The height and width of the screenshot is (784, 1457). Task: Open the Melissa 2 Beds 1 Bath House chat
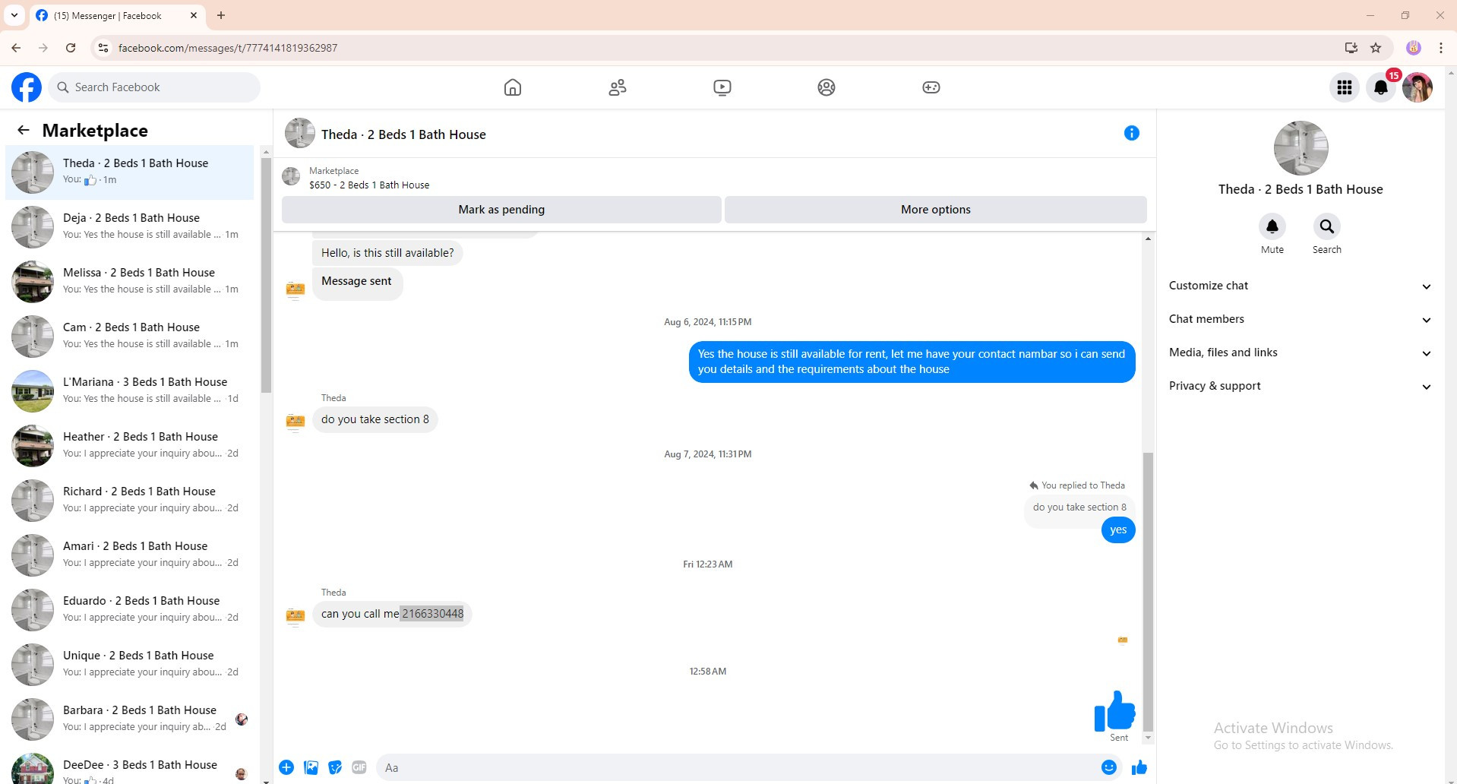tap(130, 281)
